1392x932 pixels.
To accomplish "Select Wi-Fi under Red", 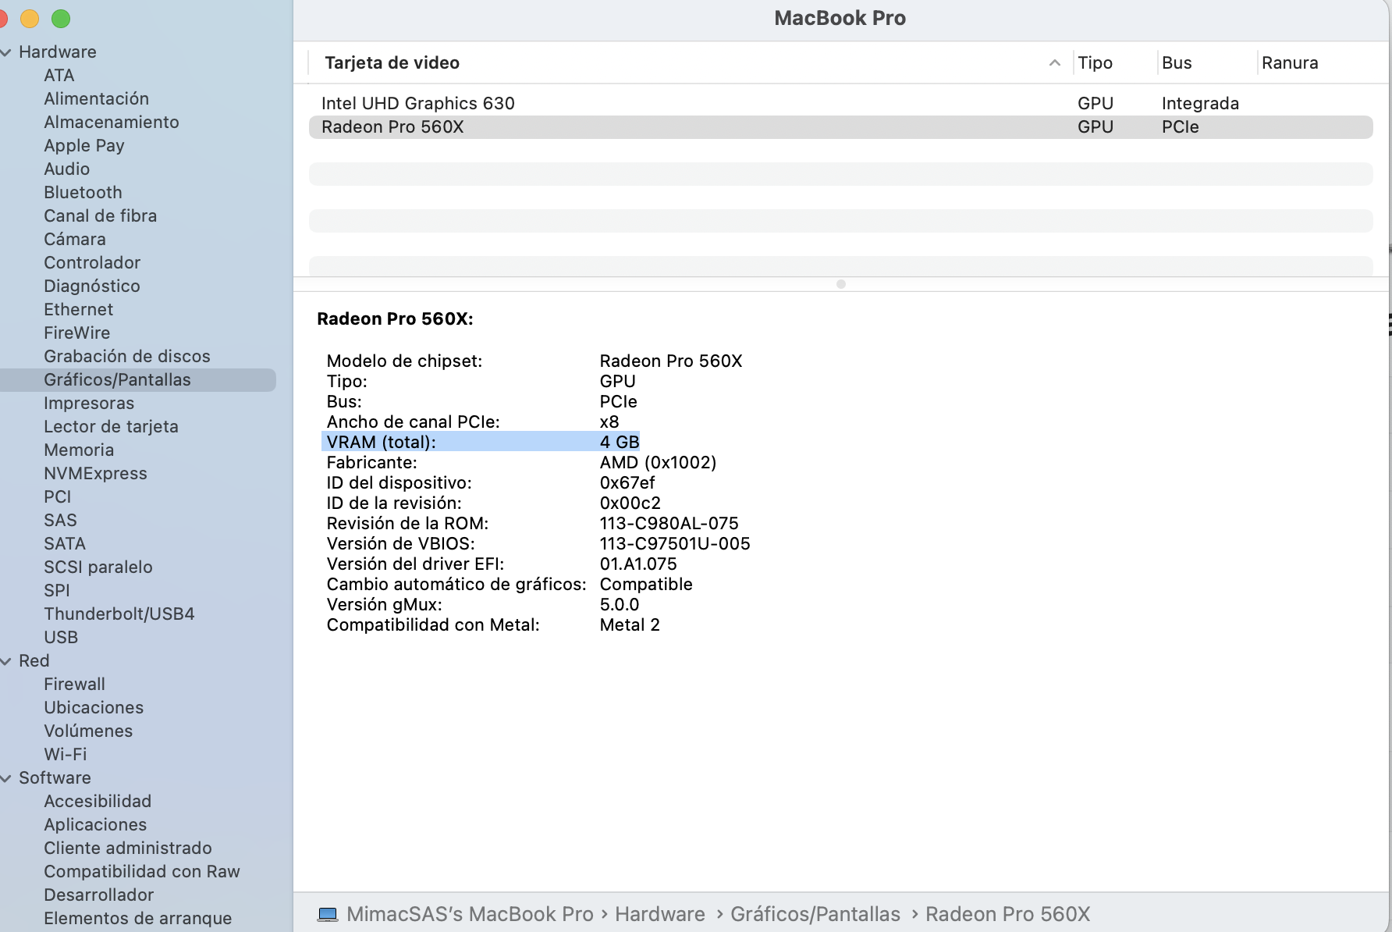I will (66, 755).
